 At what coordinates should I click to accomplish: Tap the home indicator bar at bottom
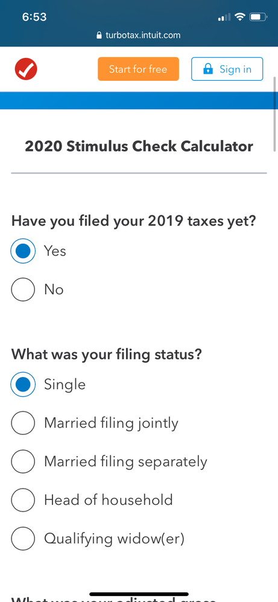[x=139, y=594]
